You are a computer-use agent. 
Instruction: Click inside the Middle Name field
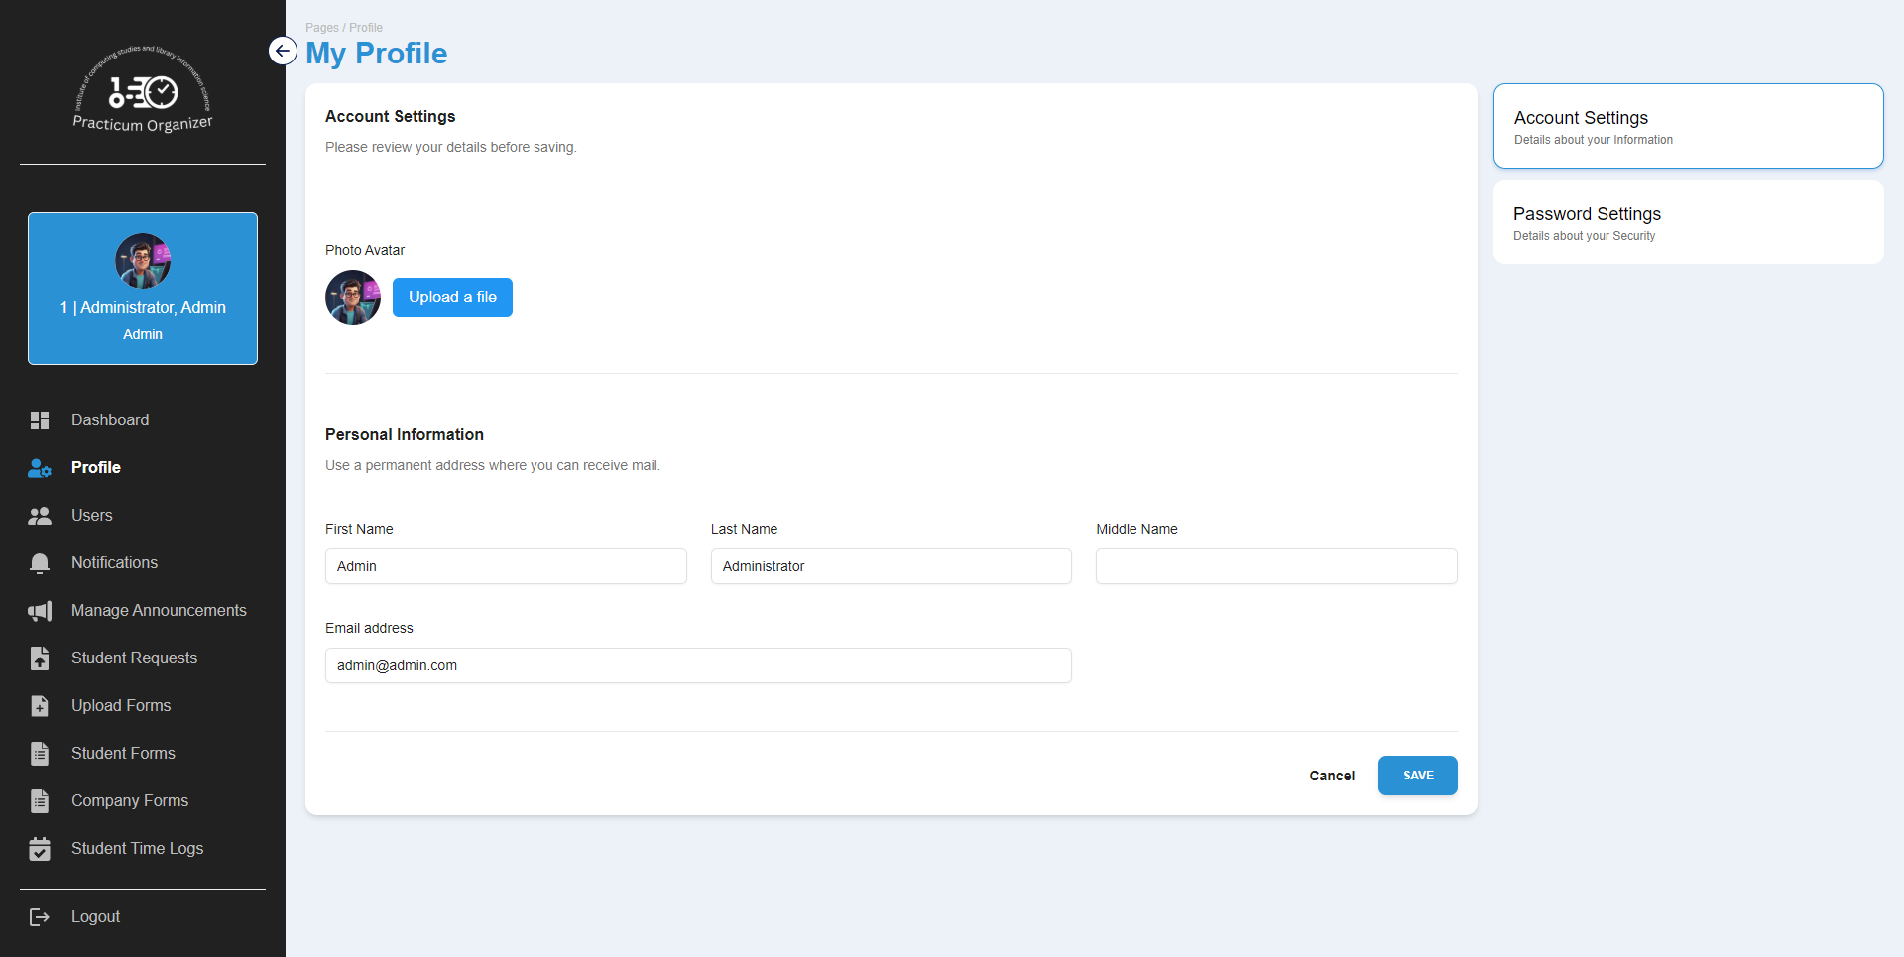point(1275,565)
